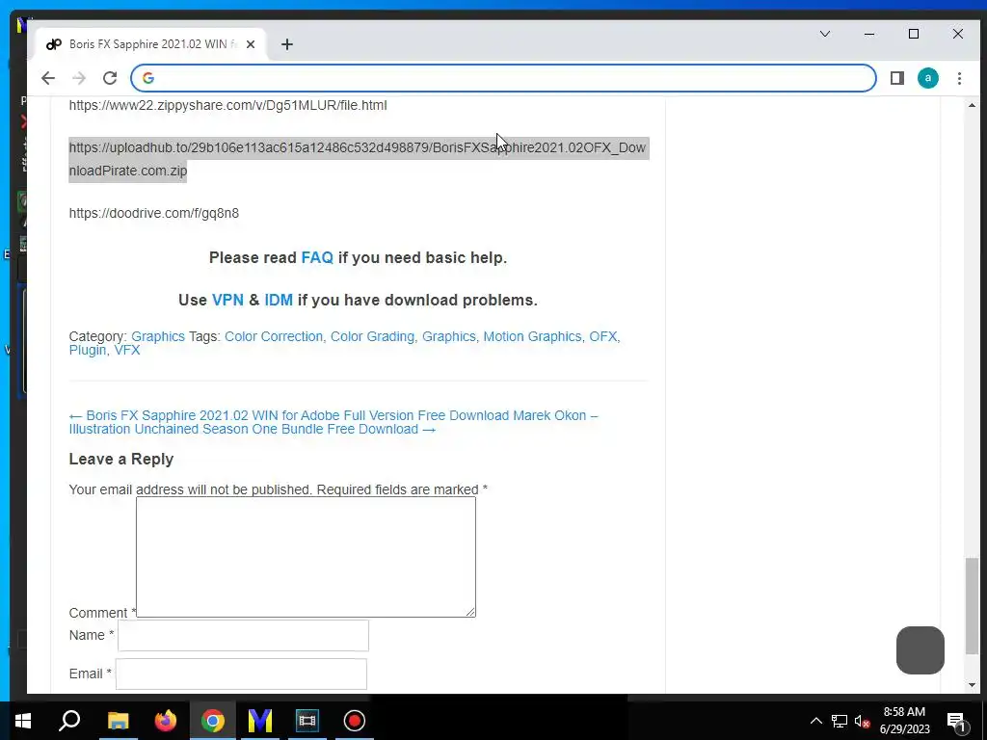This screenshot has width=987, height=740.
Task: Open the notification center icon
Action: [957, 723]
